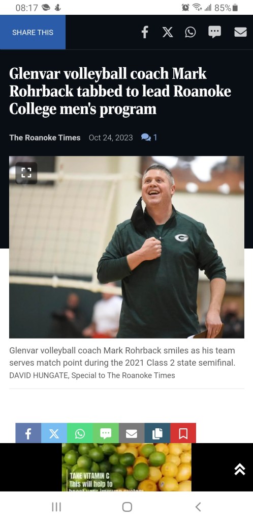Screen dimensions: 253x521
Task: Open the Mark Rohrback coach photo
Action: click(x=126, y=247)
